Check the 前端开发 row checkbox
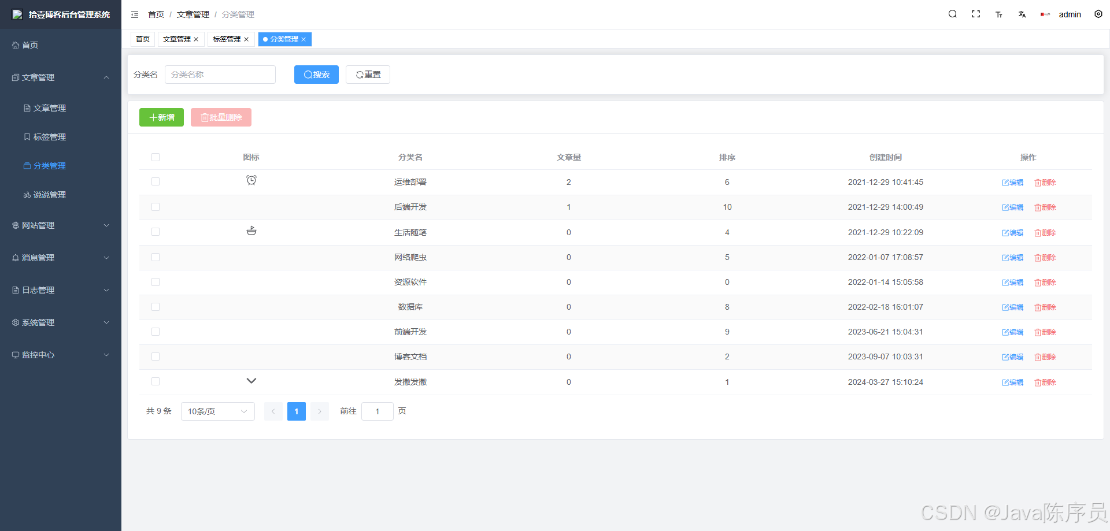This screenshot has height=531, width=1110. pyautogui.click(x=156, y=332)
